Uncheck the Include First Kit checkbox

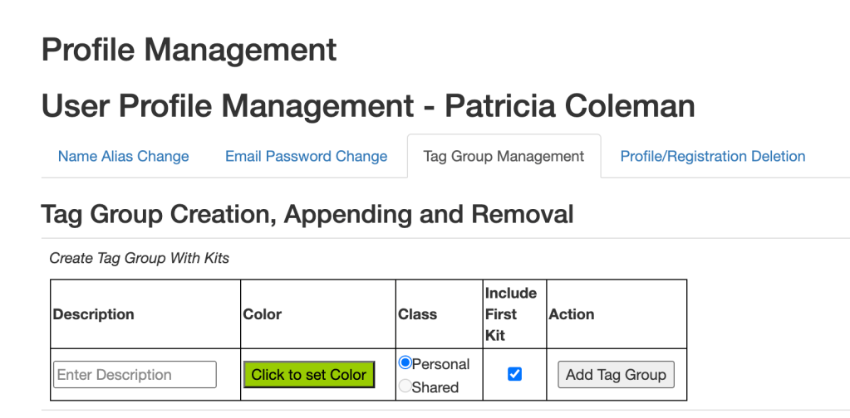(x=514, y=374)
